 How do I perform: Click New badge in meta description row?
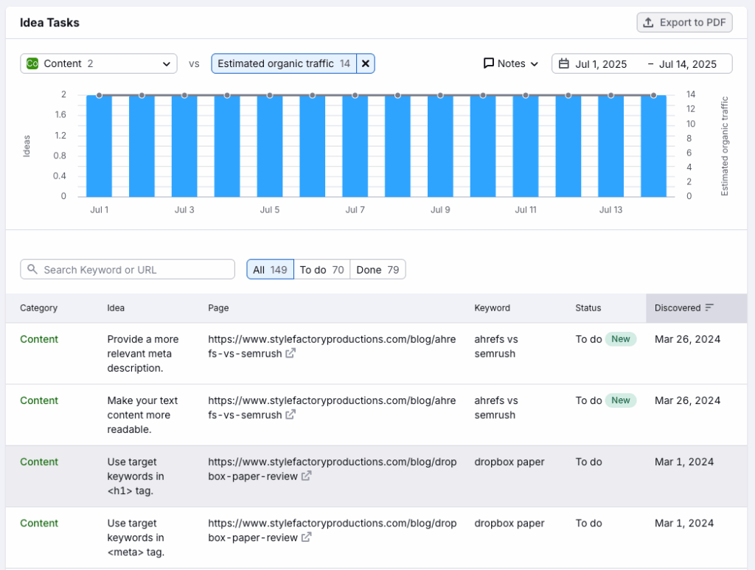pyautogui.click(x=621, y=339)
